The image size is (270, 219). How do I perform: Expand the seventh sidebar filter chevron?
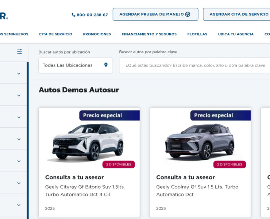19,205
